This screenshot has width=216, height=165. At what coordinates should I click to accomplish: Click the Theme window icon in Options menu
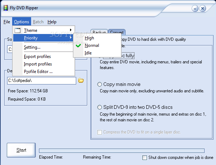point(18,30)
